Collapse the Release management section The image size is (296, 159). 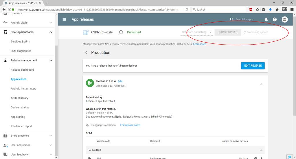point(51,61)
